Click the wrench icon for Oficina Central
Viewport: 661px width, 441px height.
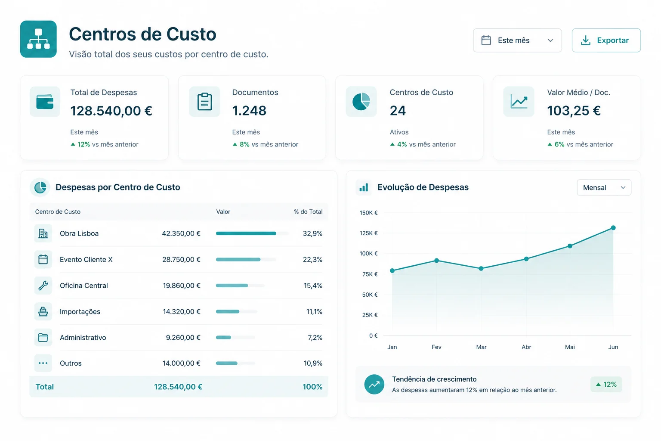click(43, 286)
